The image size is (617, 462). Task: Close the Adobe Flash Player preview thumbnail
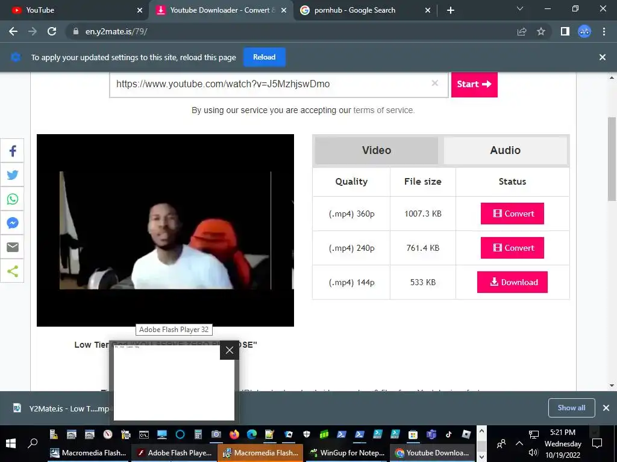tap(230, 350)
